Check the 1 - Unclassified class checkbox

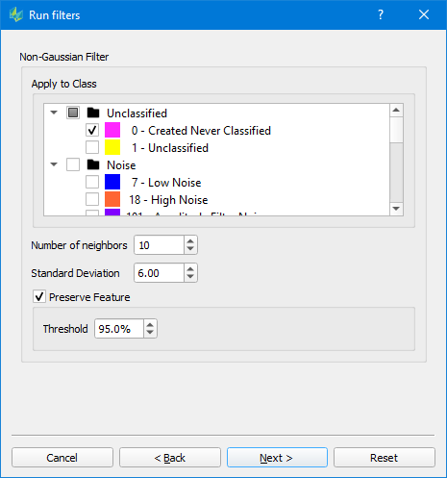click(92, 147)
